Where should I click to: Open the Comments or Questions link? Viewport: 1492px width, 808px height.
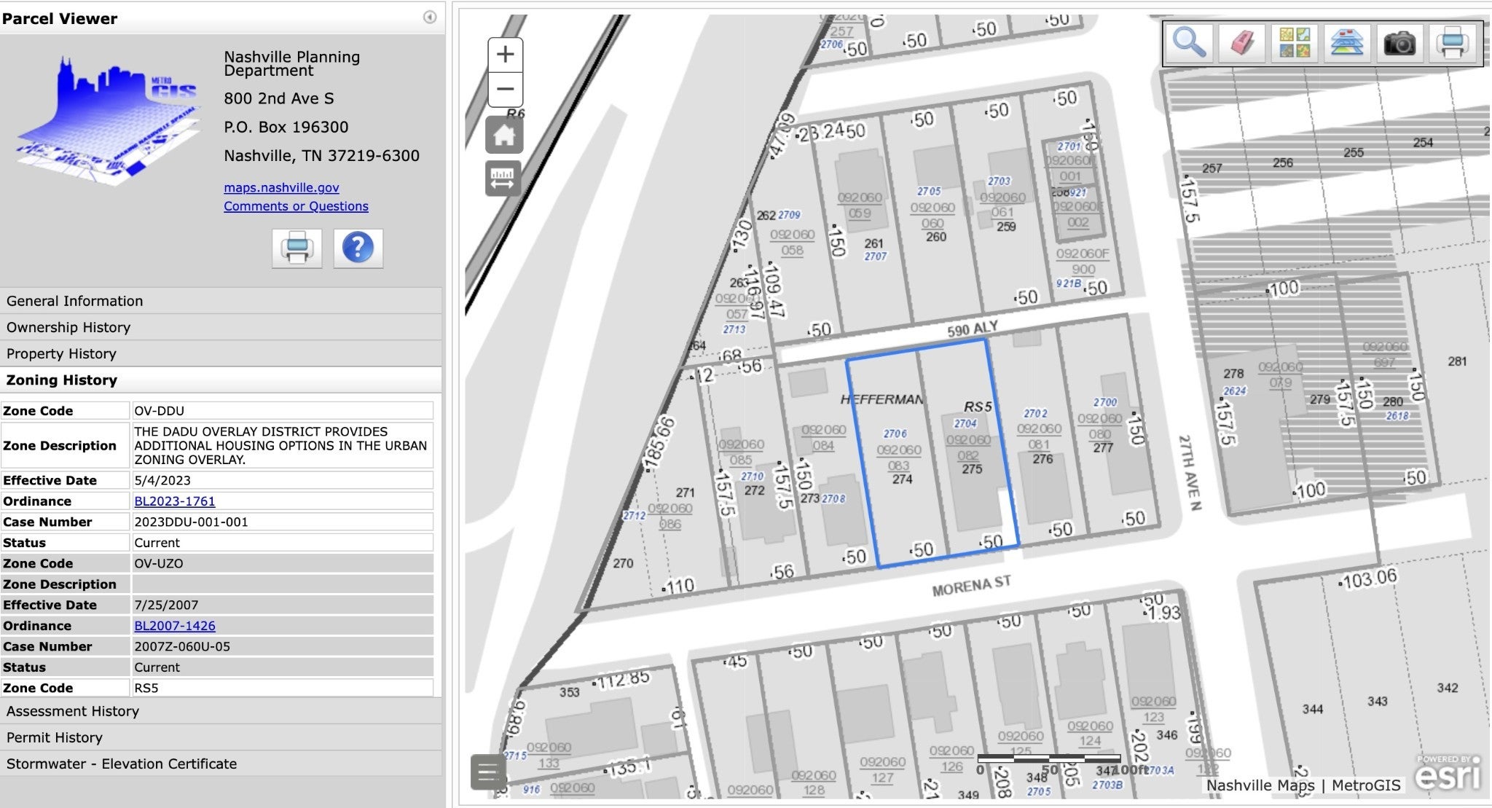pos(296,206)
